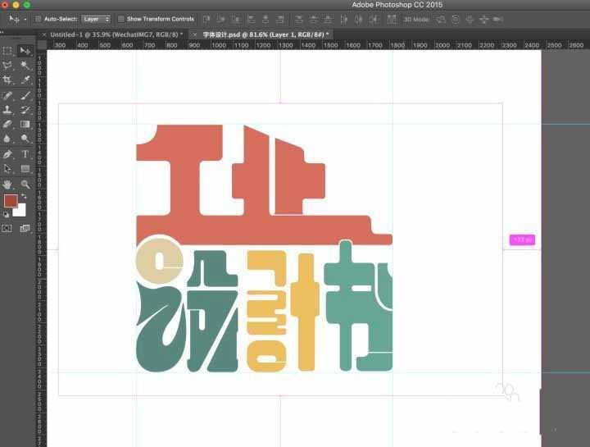The height and width of the screenshot is (447, 590).
Task: Select the Brush tool
Action: pos(25,95)
